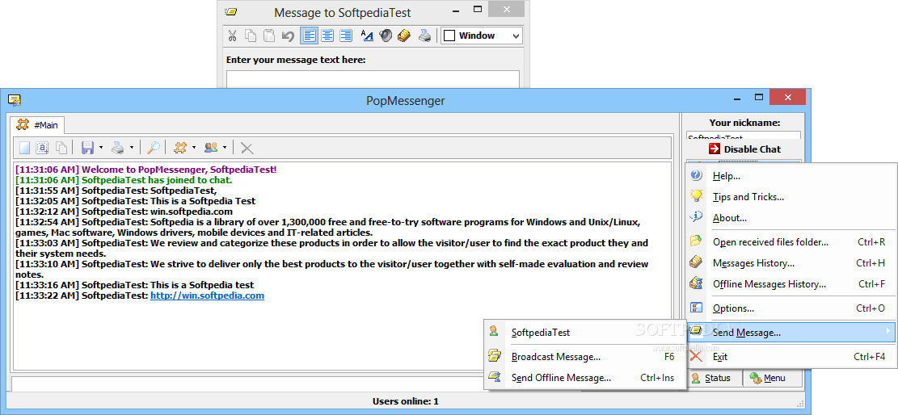898x415 pixels.
Task: Expand the Print dropdown arrow in chat toolbar
Action: click(x=132, y=148)
